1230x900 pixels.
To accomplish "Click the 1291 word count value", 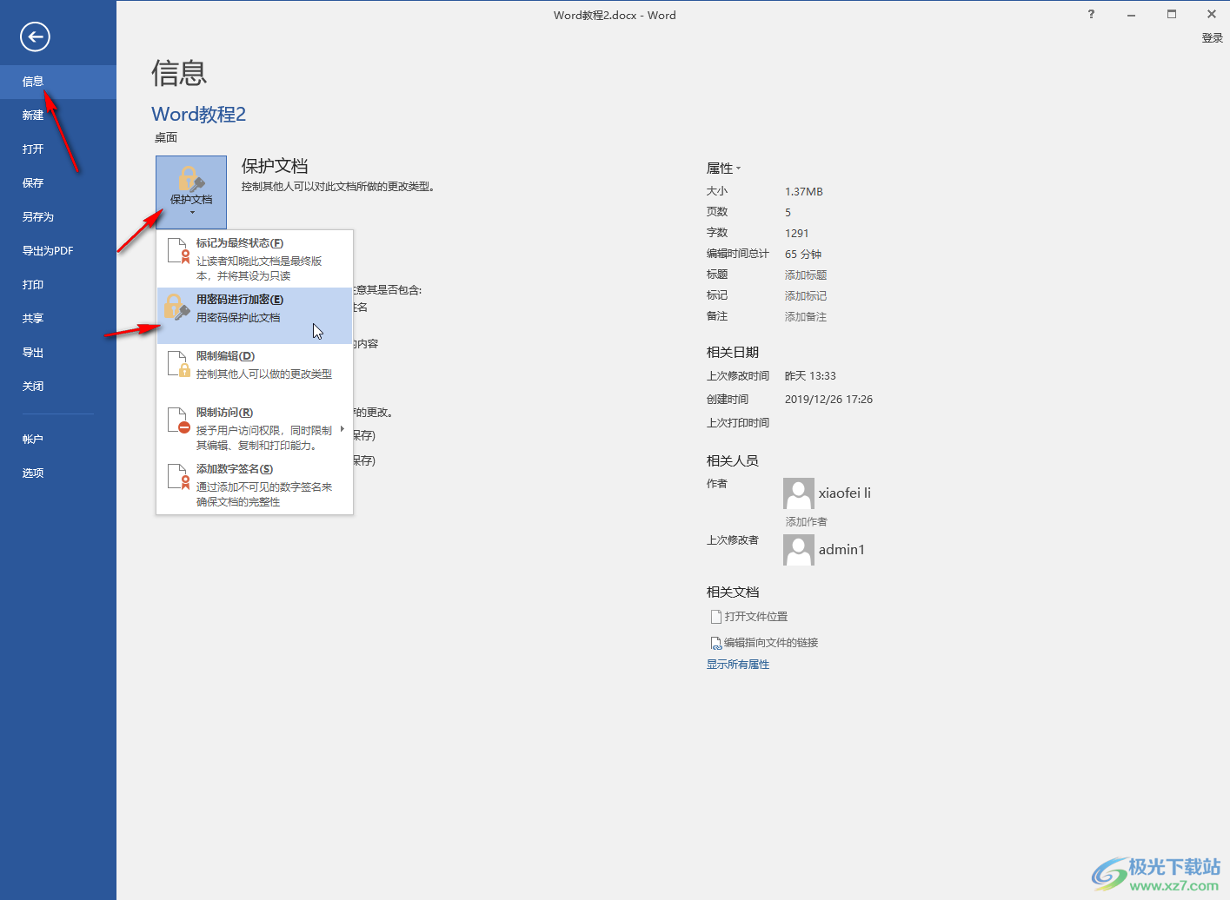I will click(x=797, y=234).
